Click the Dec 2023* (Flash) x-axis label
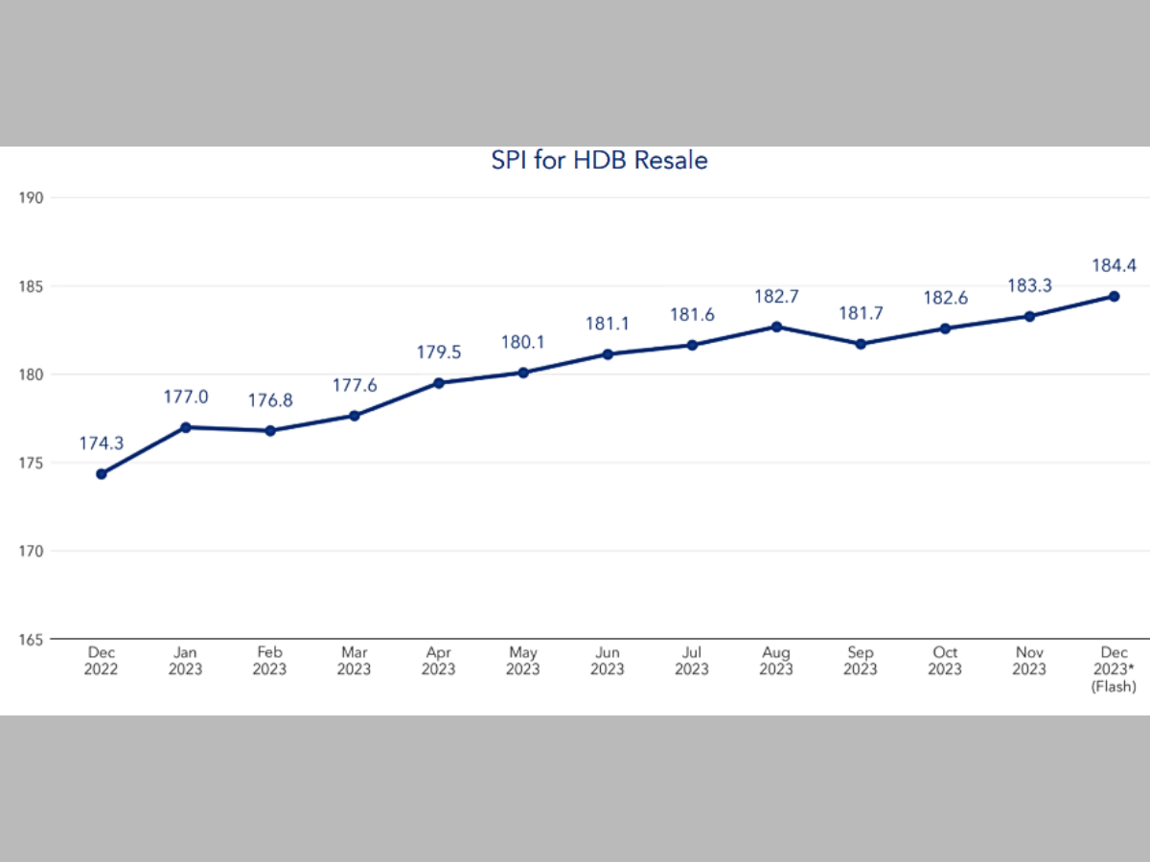Viewport: 1150px width, 862px height. [1115, 669]
